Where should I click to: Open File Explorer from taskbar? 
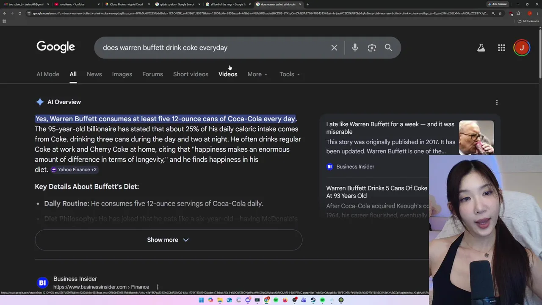click(x=220, y=300)
